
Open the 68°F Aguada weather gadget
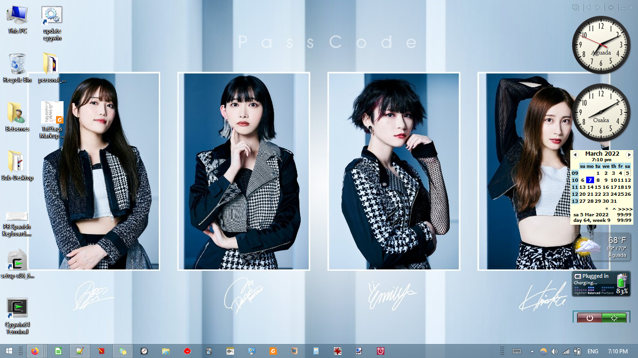click(601, 247)
